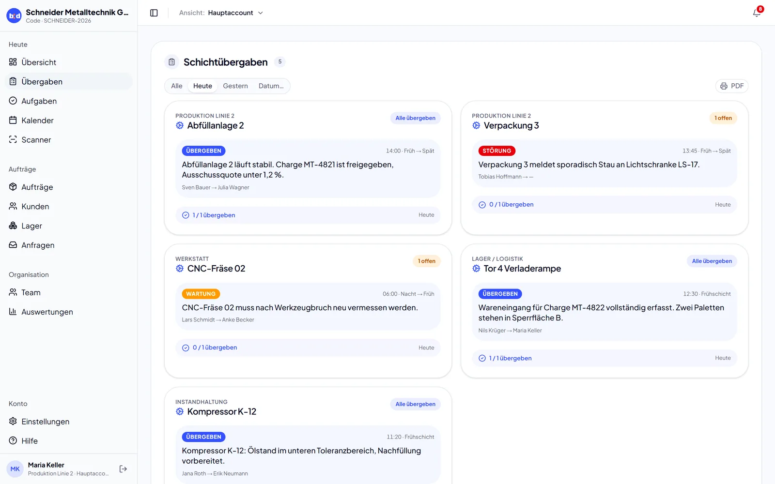Click the Einstellungen gear icon
Viewport: 775px width, 484px height.
[x=13, y=421]
